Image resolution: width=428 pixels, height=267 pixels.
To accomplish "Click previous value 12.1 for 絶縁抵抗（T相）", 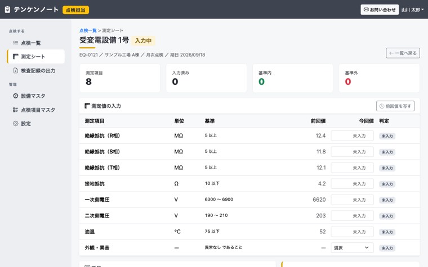I will (x=321, y=168).
